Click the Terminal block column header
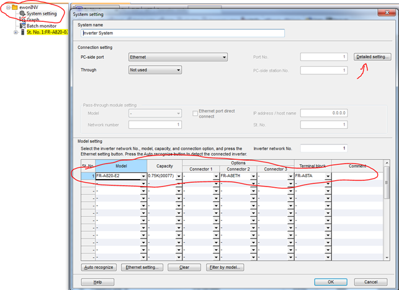Image resolution: width=399 pixels, height=290 pixels. pyautogui.click(x=313, y=166)
